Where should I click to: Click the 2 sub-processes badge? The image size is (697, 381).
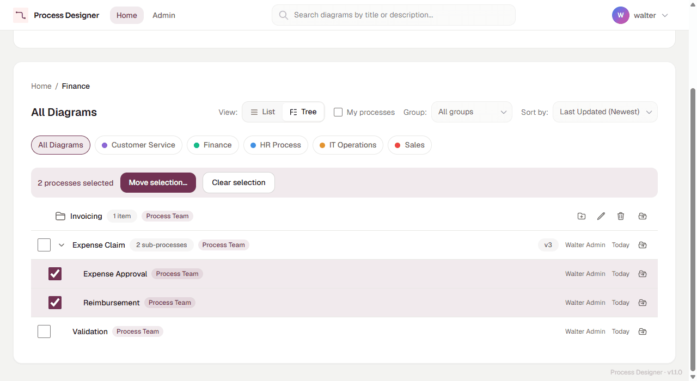pyautogui.click(x=162, y=245)
